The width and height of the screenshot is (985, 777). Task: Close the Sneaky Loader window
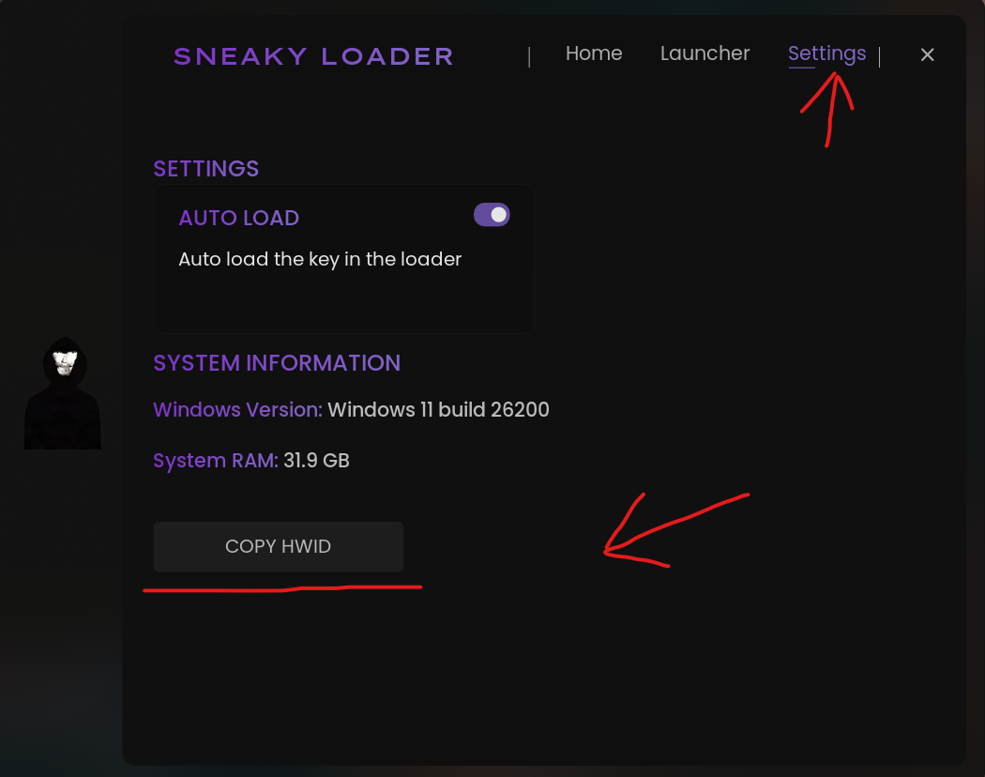(x=928, y=54)
